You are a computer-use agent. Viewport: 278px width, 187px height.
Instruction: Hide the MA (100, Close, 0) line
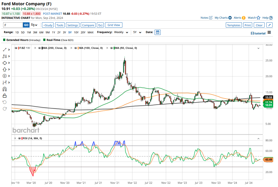76,48
